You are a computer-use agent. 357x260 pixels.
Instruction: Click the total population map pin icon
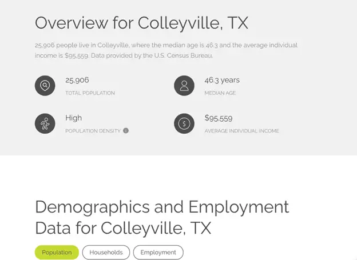tap(45, 86)
